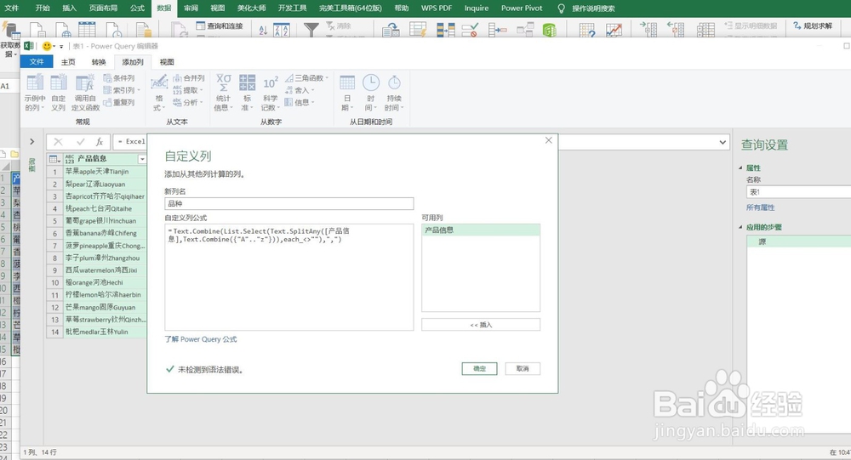Image resolution: width=851 pixels, height=460 pixels.
Task: Click Queries & Connections (查询和连接) in Excel
Action: (x=220, y=26)
